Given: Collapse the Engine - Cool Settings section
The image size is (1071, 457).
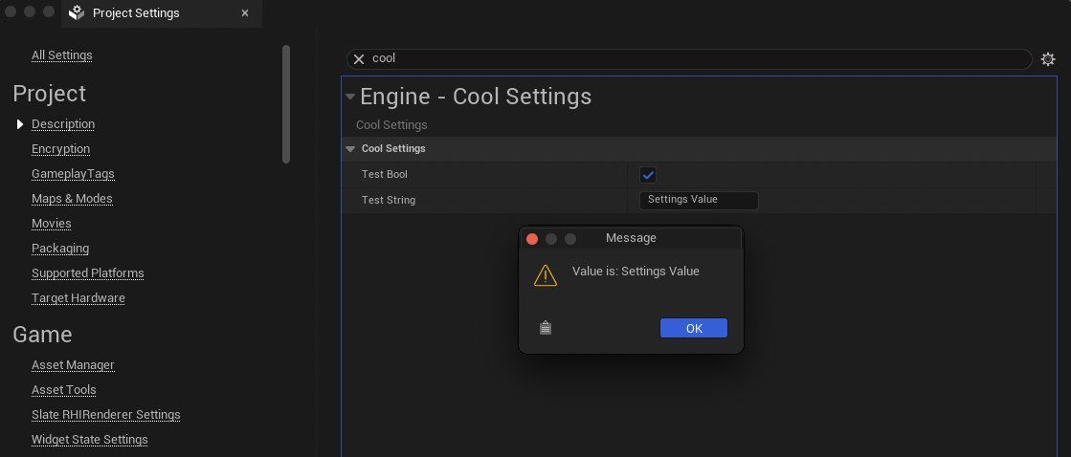Looking at the screenshot, I should pyautogui.click(x=349, y=97).
